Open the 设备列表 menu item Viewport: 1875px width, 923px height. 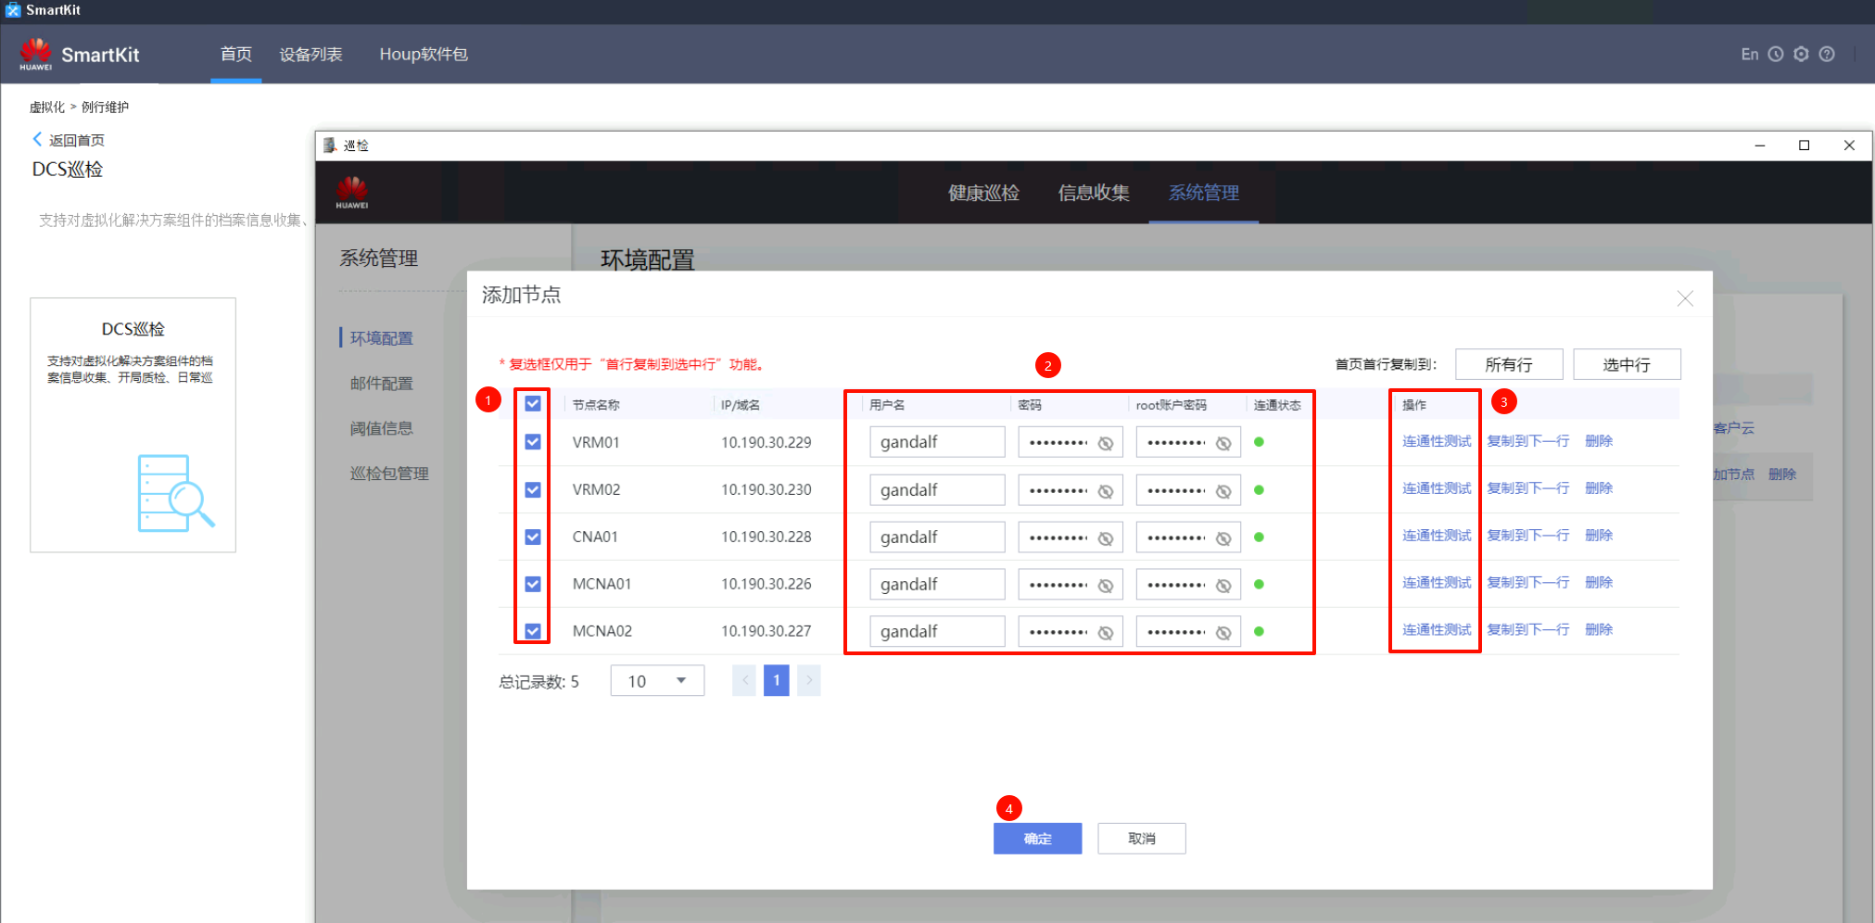[x=310, y=55]
